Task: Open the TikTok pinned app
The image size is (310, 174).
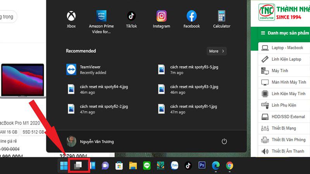Action: coord(131,20)
